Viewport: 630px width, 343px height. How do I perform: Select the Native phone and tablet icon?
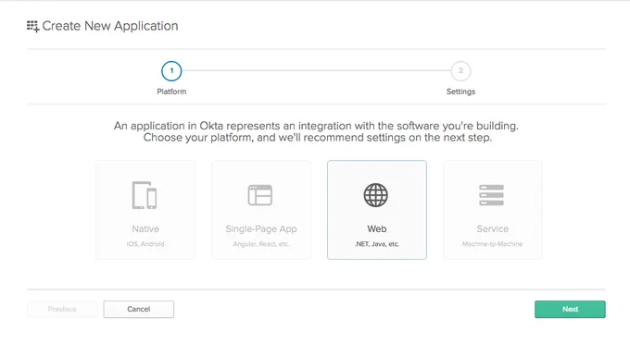(x=145, y=195)
